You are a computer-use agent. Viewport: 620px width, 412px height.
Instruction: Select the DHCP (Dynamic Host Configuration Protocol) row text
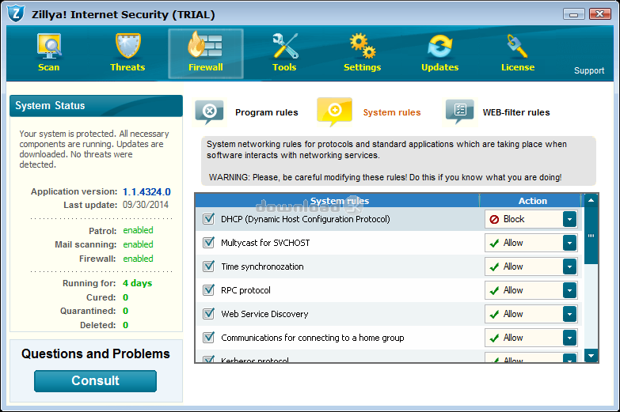coord(306,219)
